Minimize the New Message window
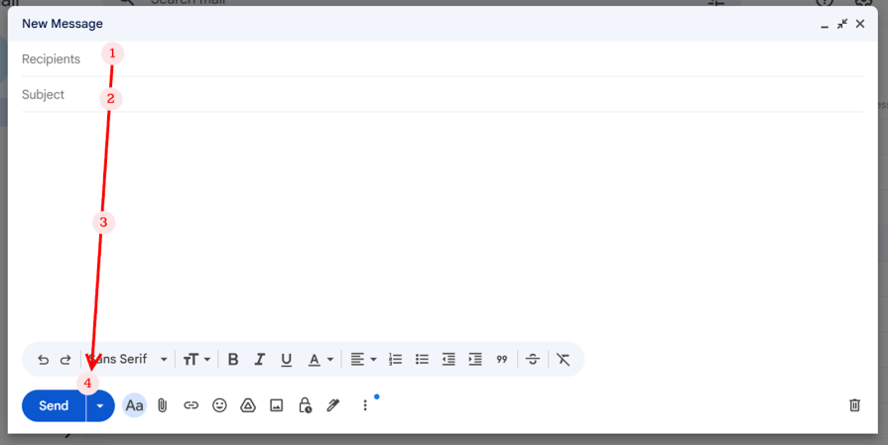 tap(825, 25)
